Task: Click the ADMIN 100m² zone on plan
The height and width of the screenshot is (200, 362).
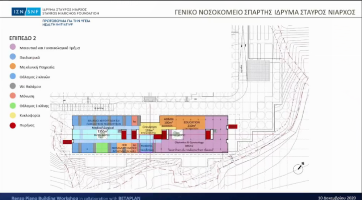Action: click(168, 121)
